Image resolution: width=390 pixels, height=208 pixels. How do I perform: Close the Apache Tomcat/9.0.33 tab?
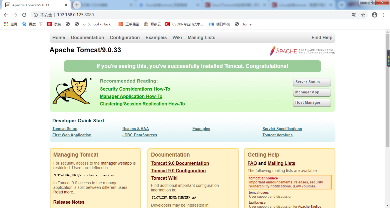point(66,5)
